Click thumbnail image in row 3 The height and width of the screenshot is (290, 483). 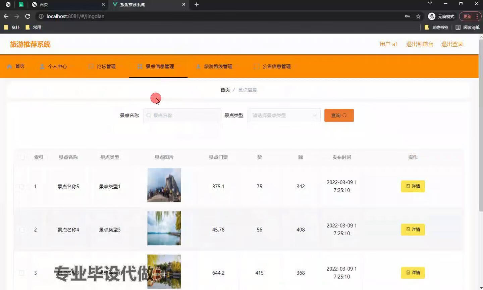point(164,272)
